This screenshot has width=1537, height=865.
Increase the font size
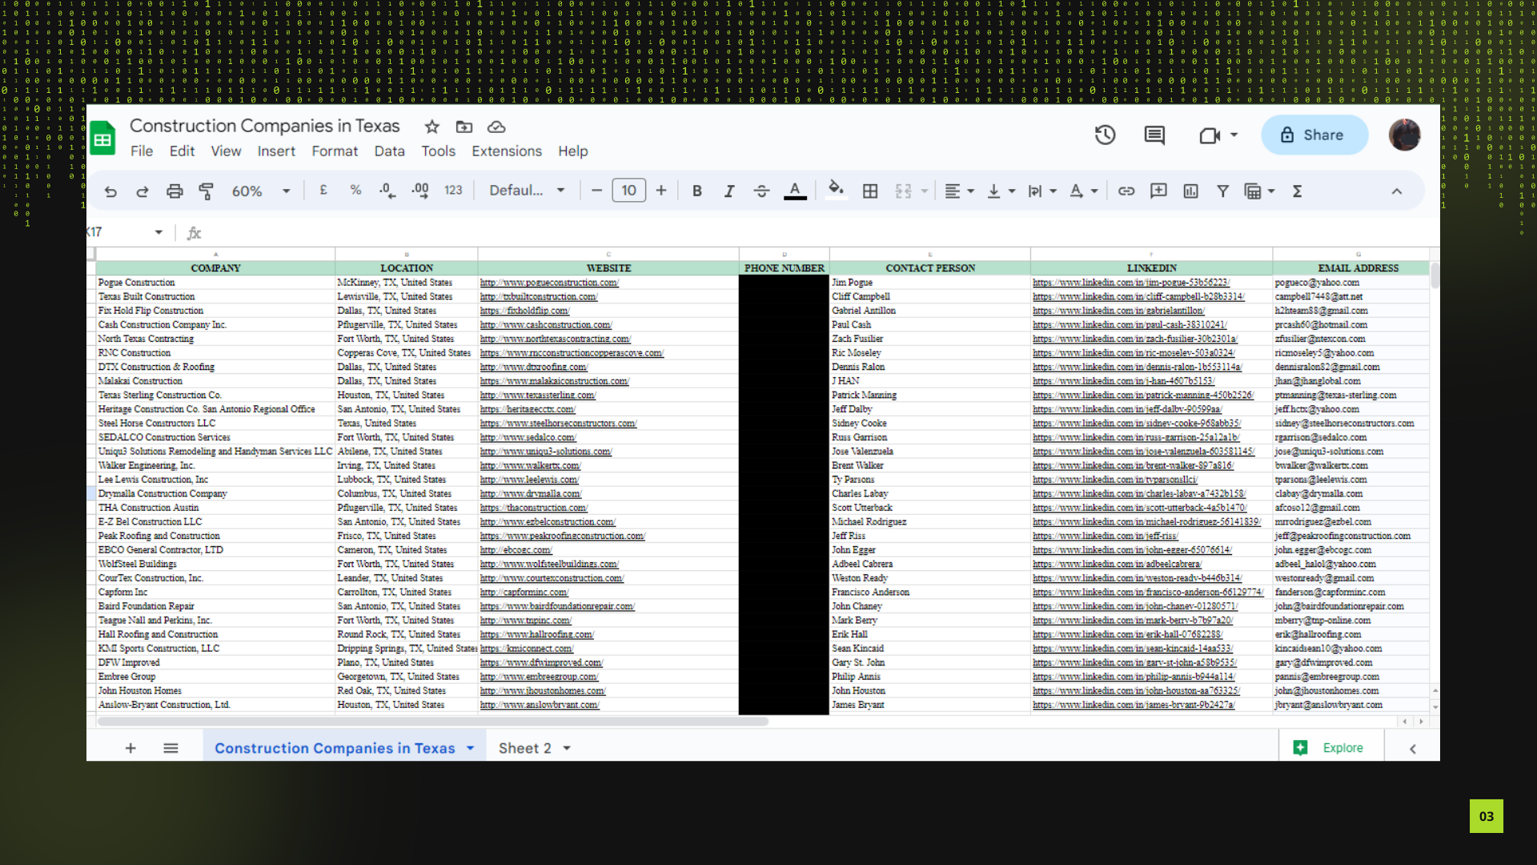pos(661,191)
